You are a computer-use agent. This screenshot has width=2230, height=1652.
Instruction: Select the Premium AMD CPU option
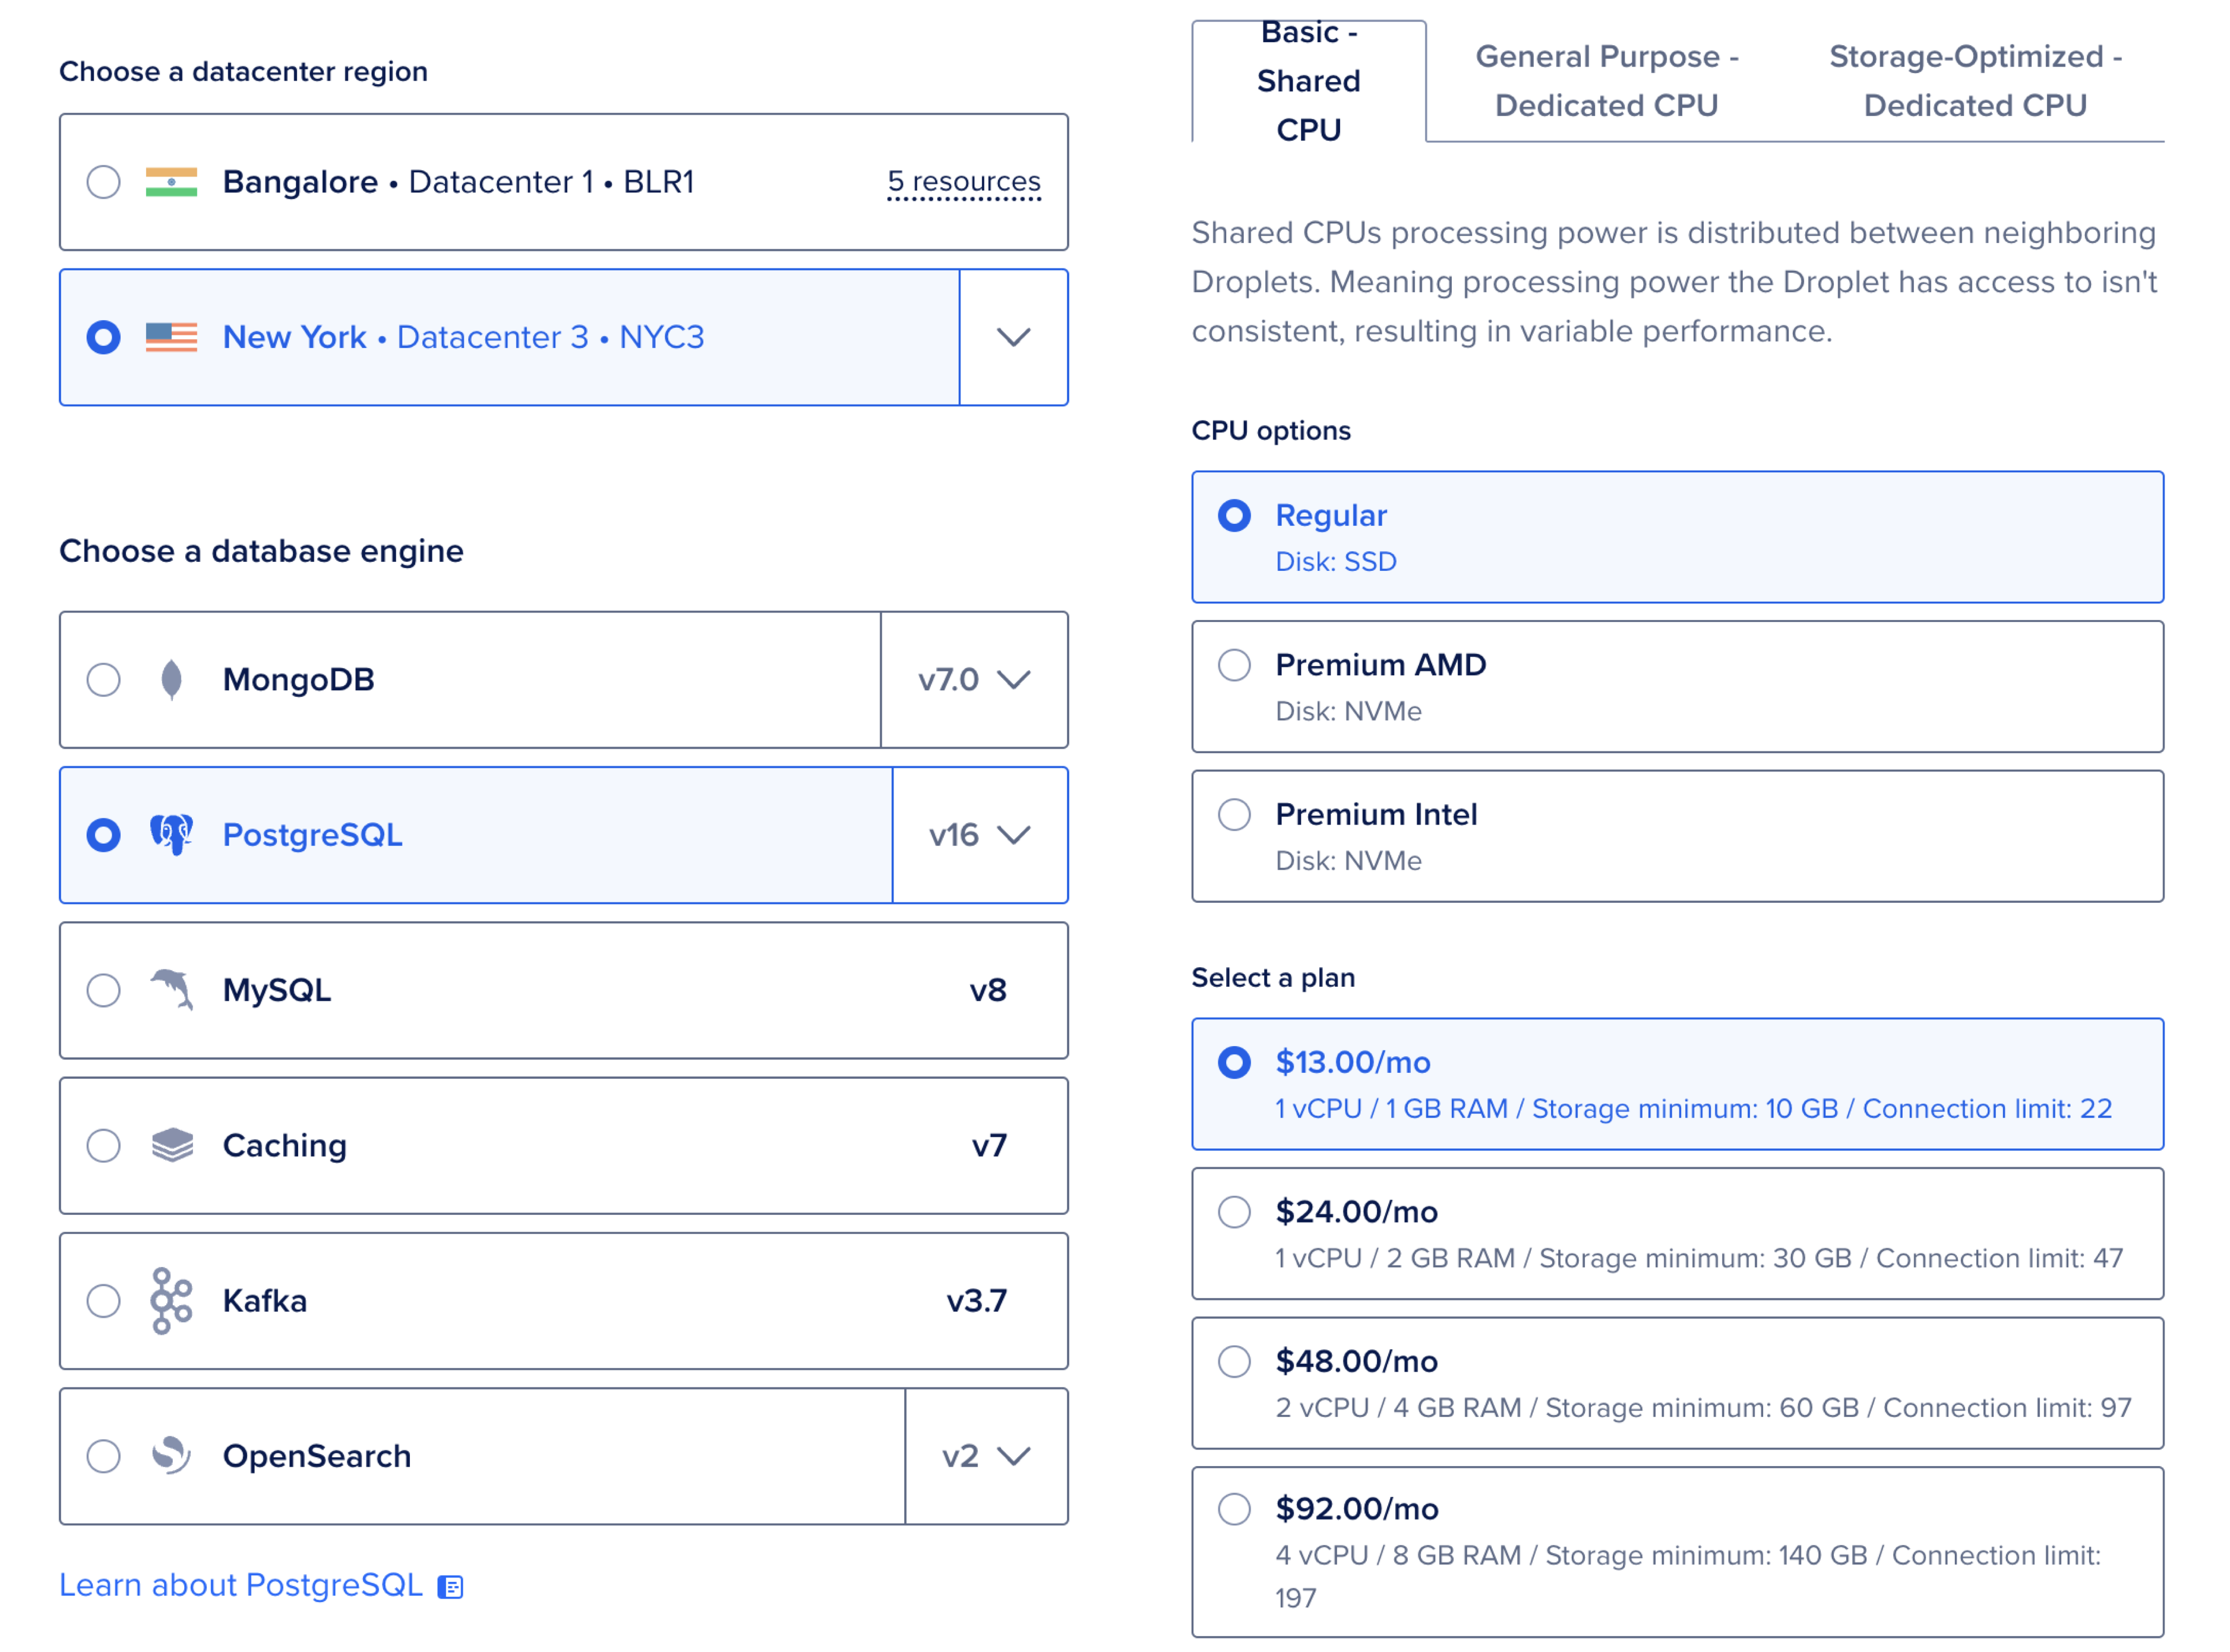[x=1234, y=665]
